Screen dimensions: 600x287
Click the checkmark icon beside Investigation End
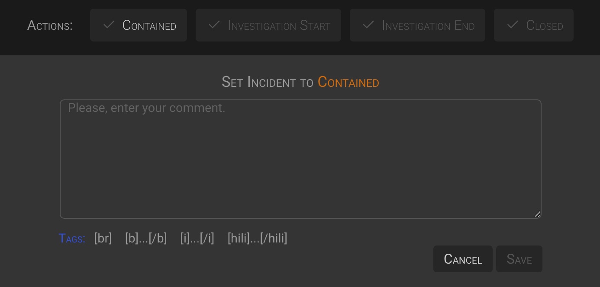click(368, 25)
